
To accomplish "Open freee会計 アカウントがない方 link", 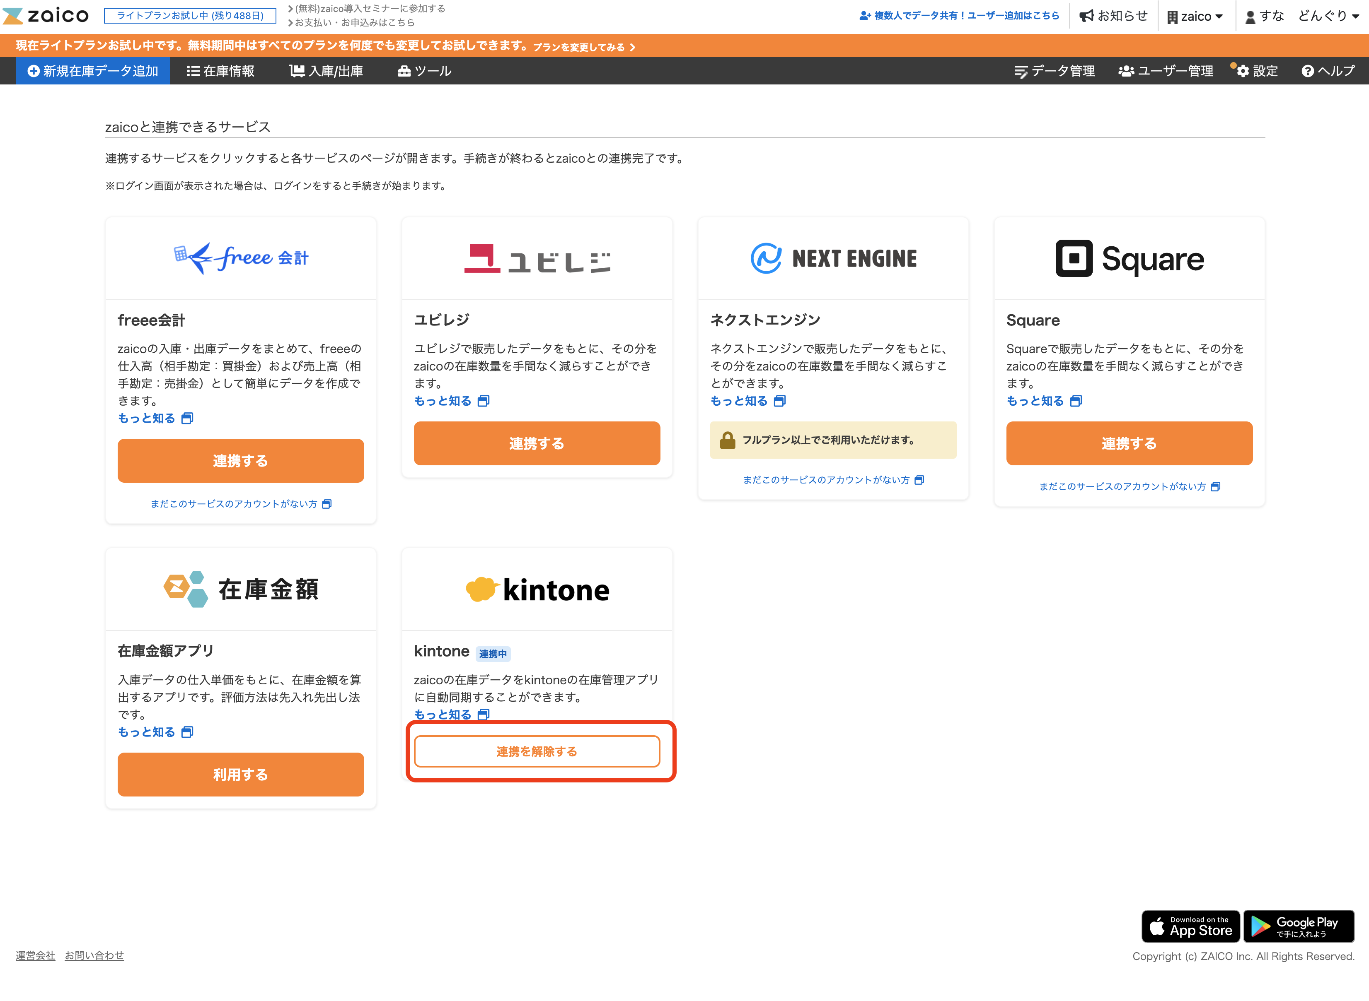I will click(241, 504).
